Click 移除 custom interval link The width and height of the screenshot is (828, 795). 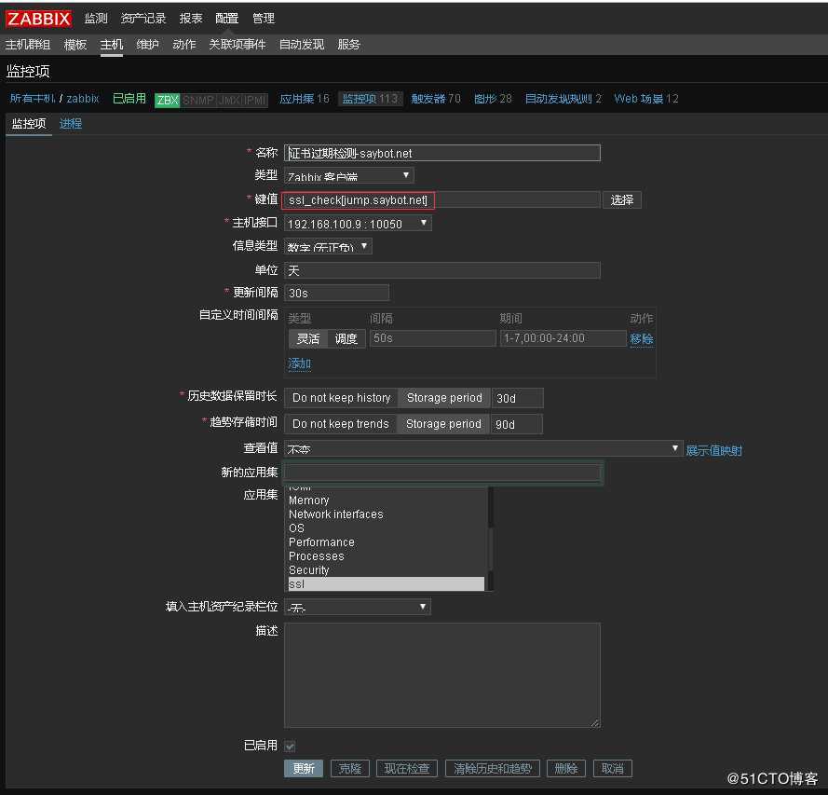641,338
